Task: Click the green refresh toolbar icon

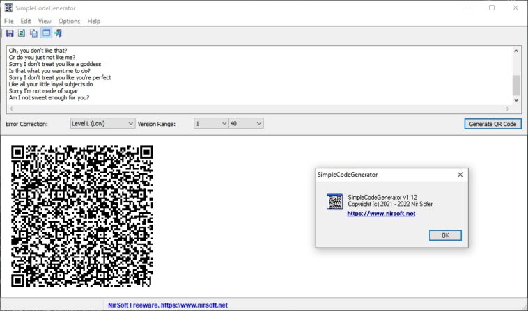Action: pos(22,33)
